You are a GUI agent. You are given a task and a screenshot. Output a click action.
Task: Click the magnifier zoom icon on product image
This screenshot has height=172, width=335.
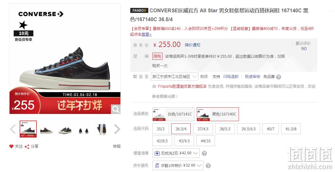tap(116, 110)
